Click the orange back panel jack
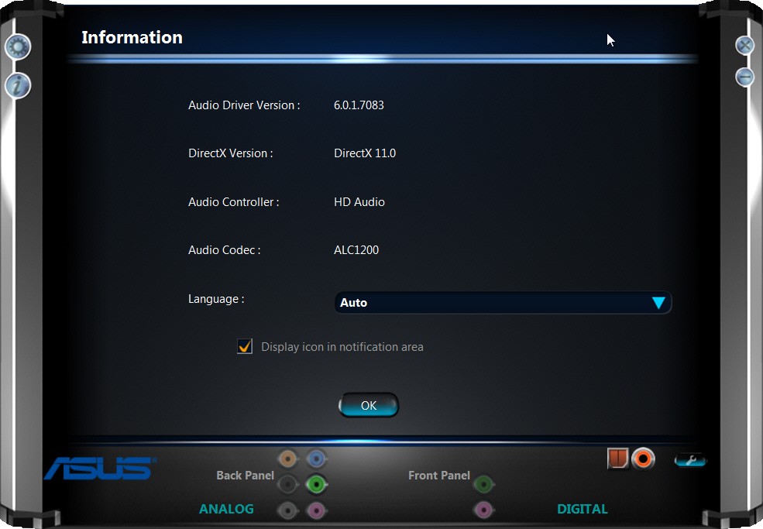 [x=288, y=459]
